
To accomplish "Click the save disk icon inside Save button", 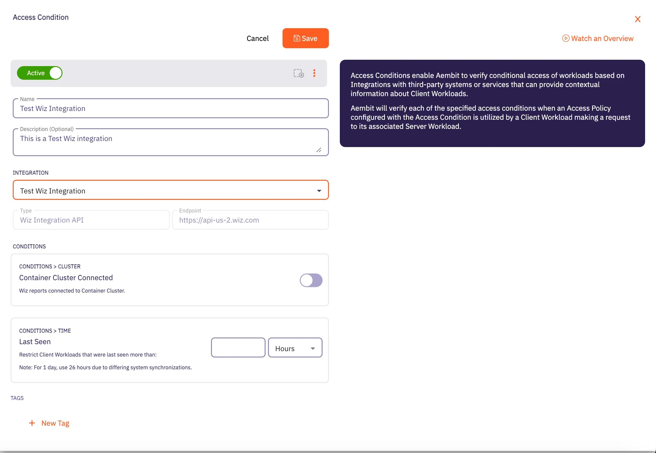I will click(x=296, y=38).
